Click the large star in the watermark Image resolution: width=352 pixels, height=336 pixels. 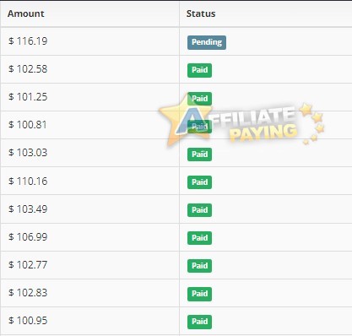point(184,120)
